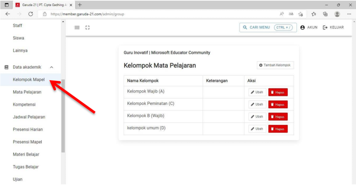This screenshot has width=356, height=185.
Task: Open a new tab with plus icon
Action: coord(80,5)
